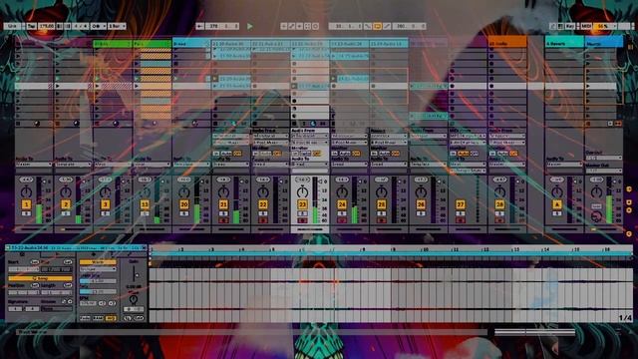Open the clip Groove dropdown
Image resolution: width=638 pixels, height=359 pixels.
[57, 308]
